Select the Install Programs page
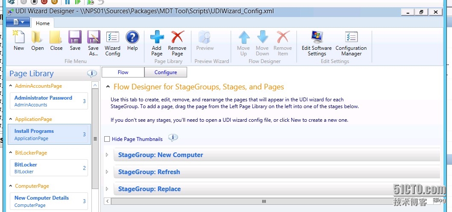 coord(49,134)
